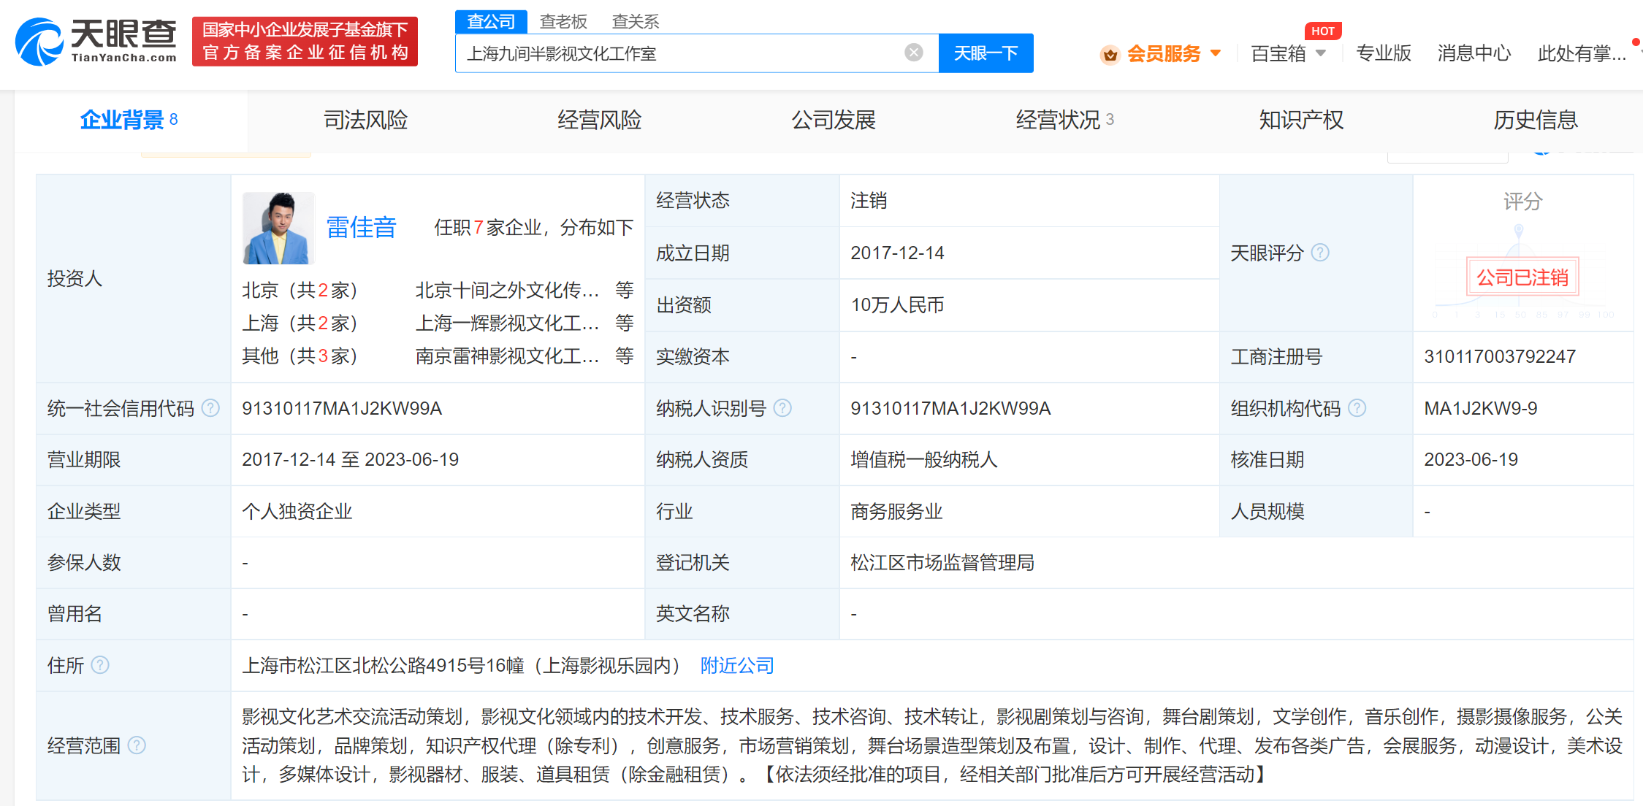This screenshot has height=806, width=1643.
Task: Click the 注销 status value
Action: [869, 201]
